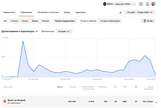
Task: Enable the 'Только подписчики' filter
Action: (64, 21)
